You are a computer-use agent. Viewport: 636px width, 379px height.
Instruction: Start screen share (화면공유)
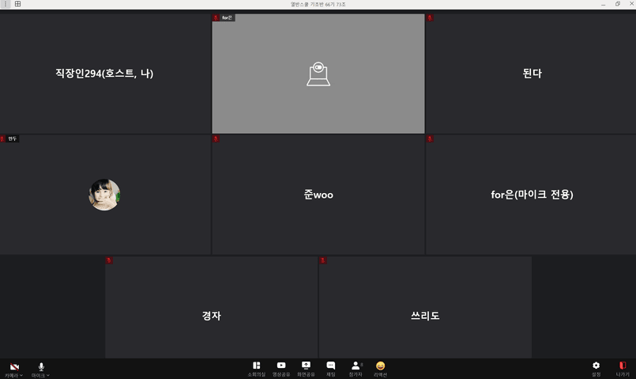pyautogui.click(x=306, y=367)
